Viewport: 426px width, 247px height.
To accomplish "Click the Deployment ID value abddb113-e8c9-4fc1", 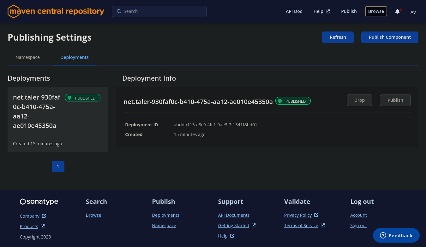I will coord(215,125).
